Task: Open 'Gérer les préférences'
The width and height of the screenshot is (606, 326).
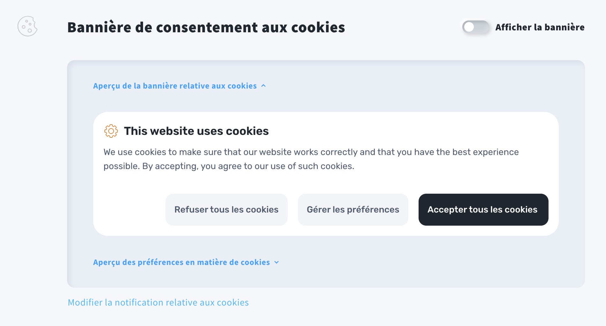Action: 353,210
